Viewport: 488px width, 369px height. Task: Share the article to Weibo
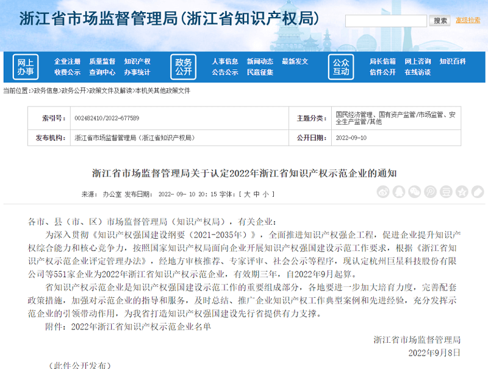click(384, 191)
